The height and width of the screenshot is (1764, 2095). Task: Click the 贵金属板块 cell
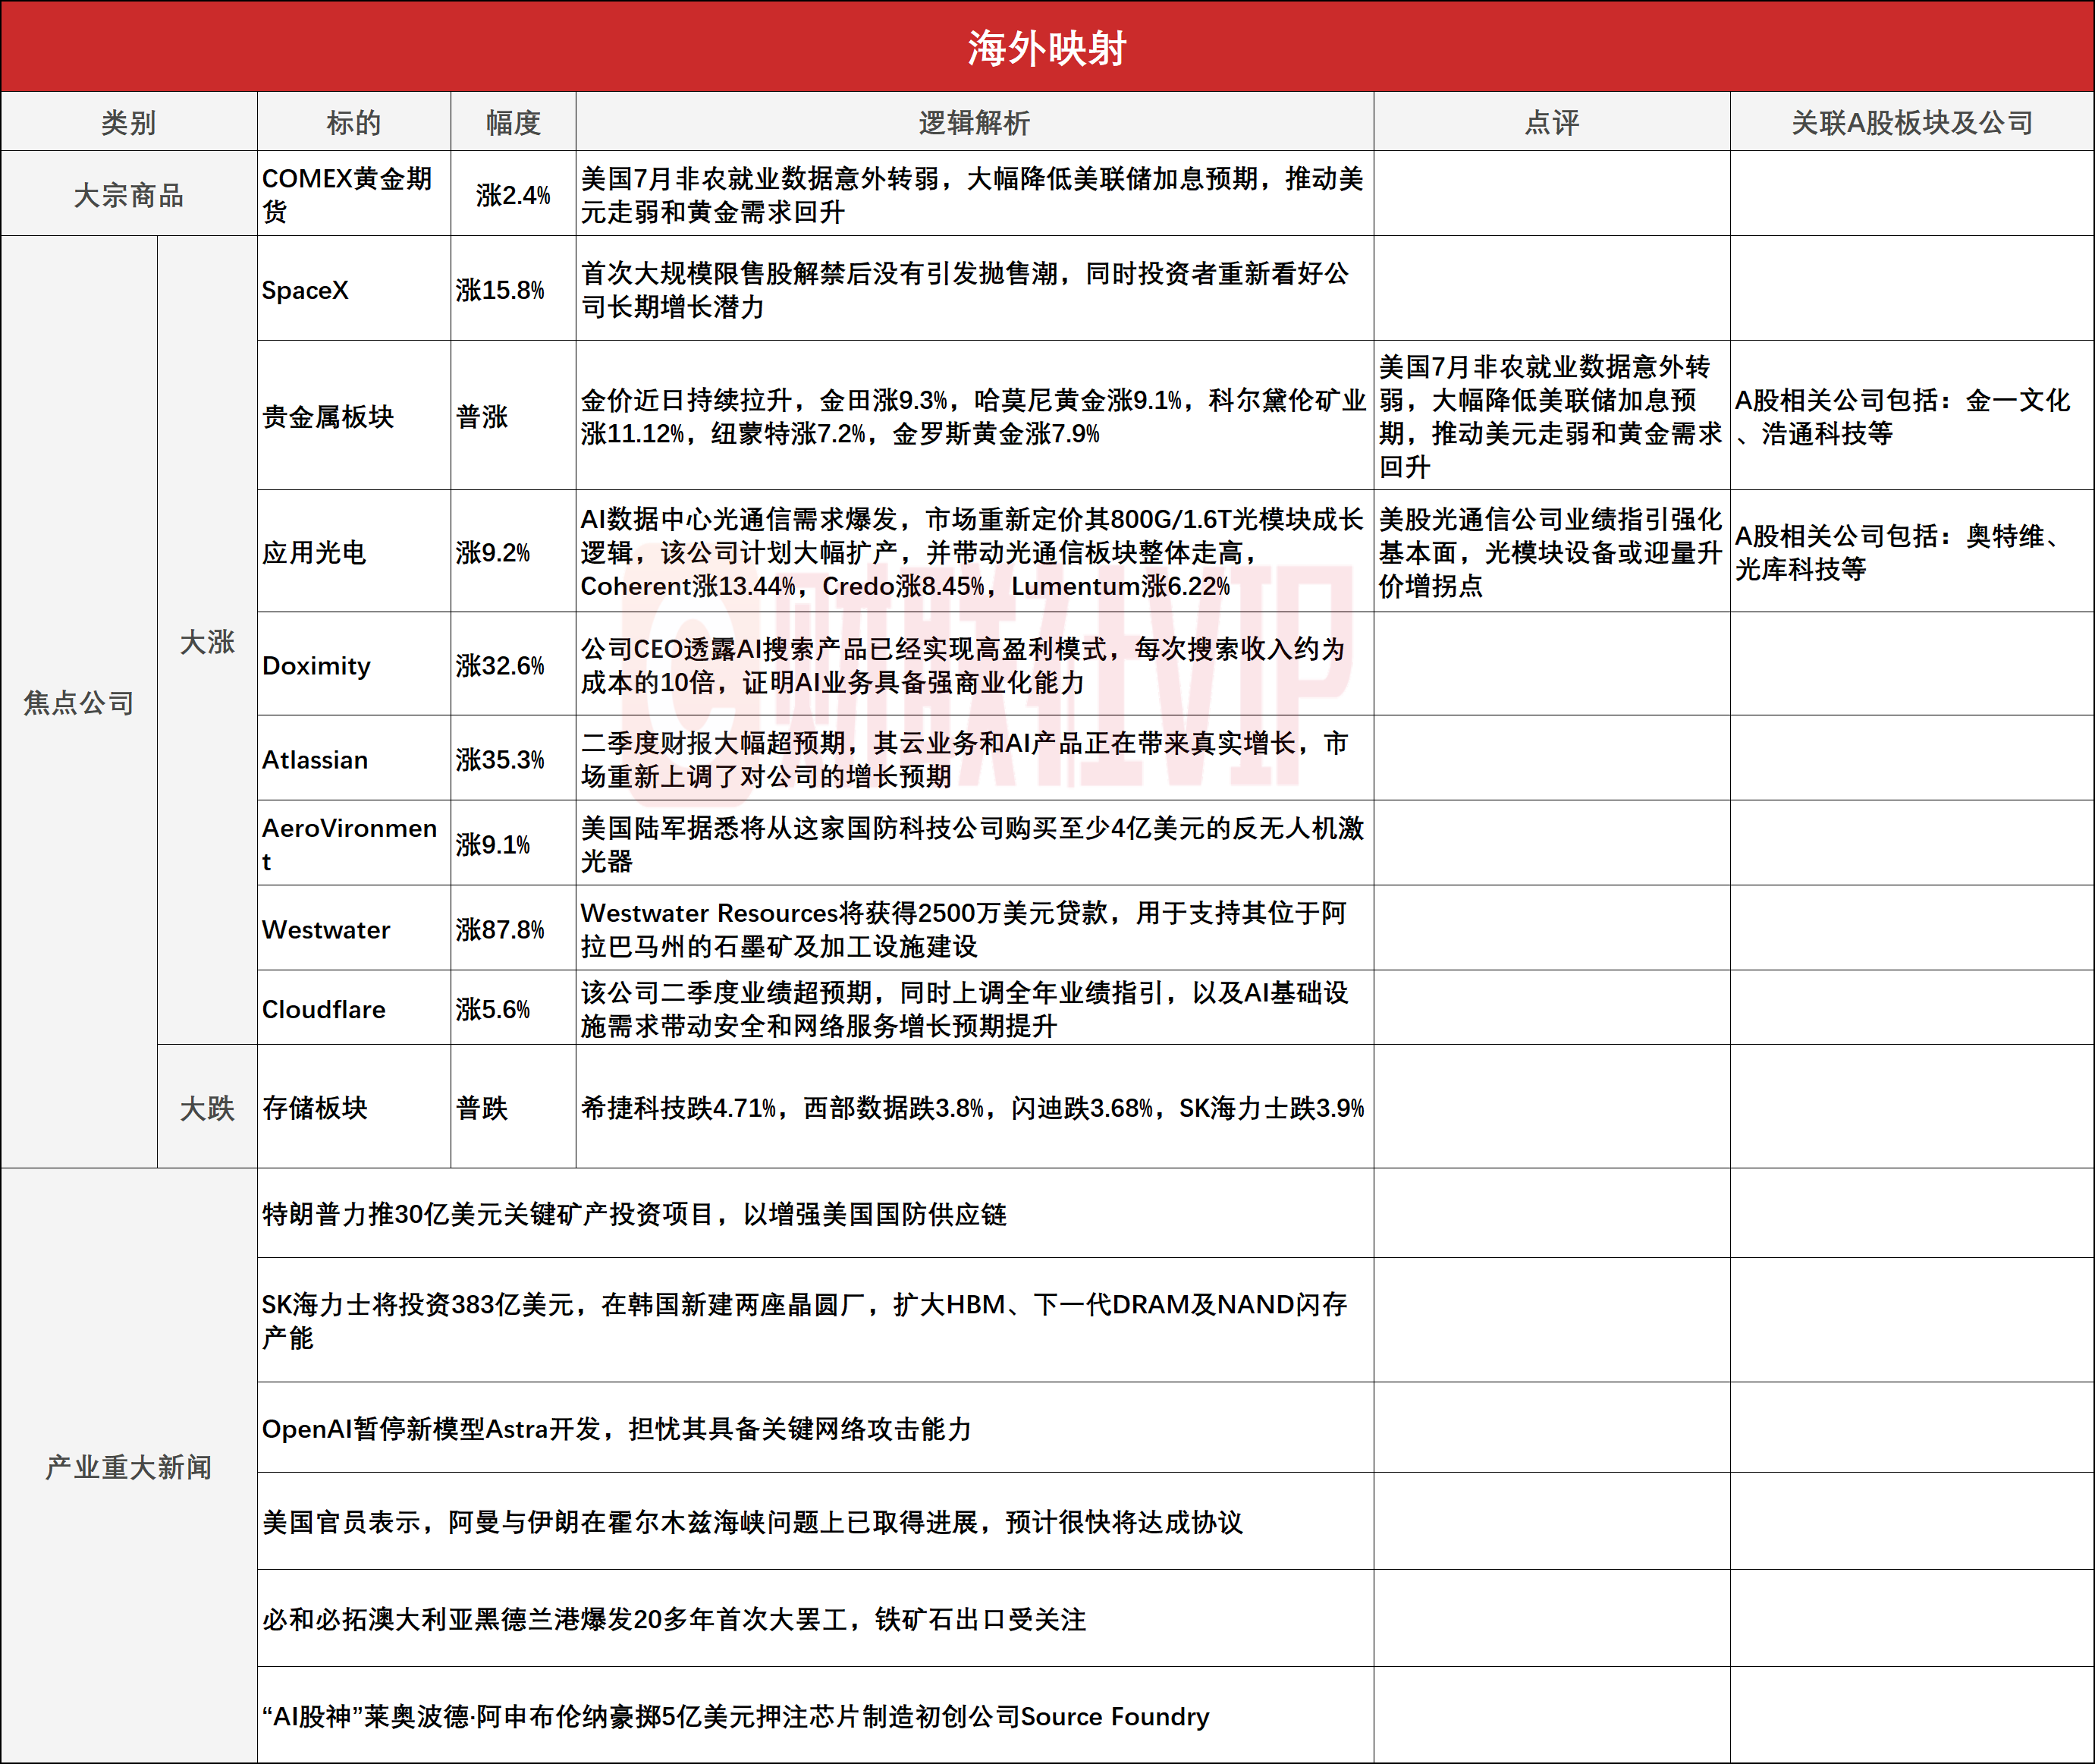point(353,415)
